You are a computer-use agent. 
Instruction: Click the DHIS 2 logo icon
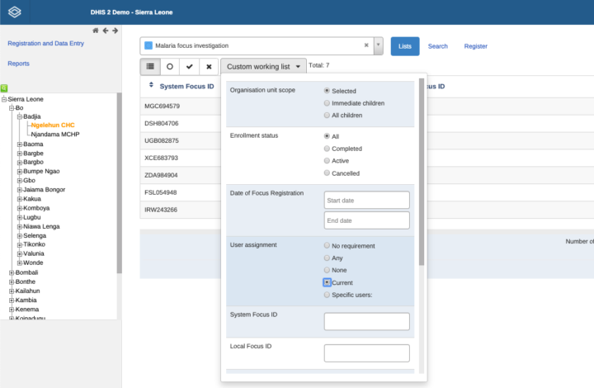14,12
